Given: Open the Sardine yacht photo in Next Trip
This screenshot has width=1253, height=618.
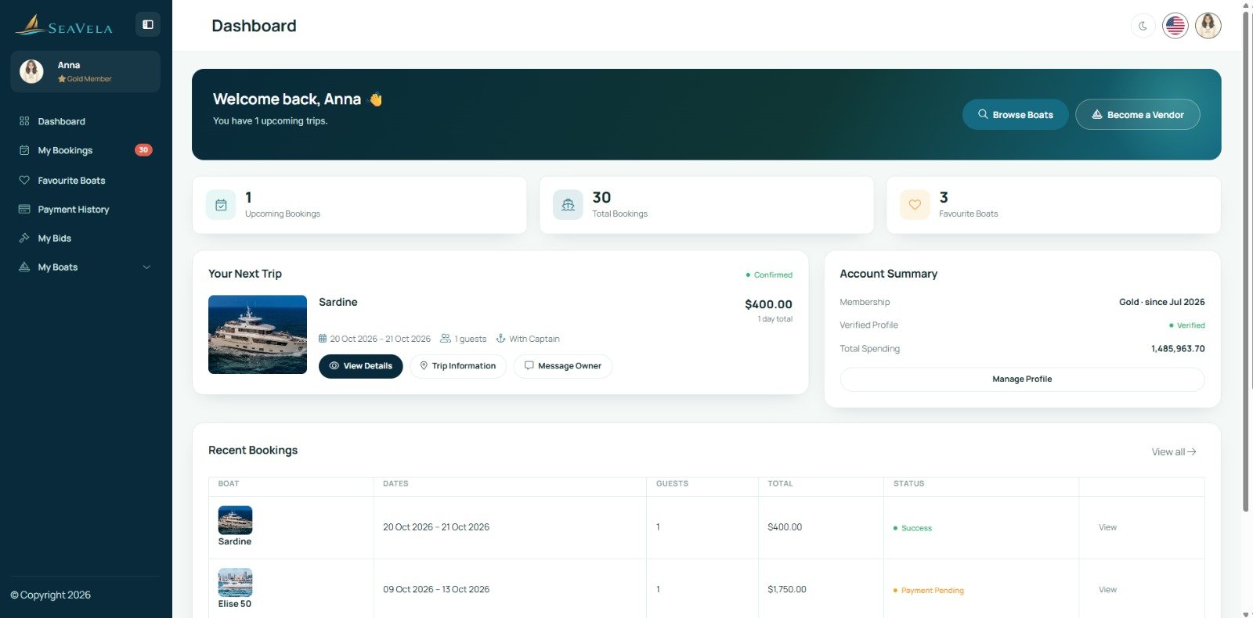Looking at the screenshot, I should (258, 334).
